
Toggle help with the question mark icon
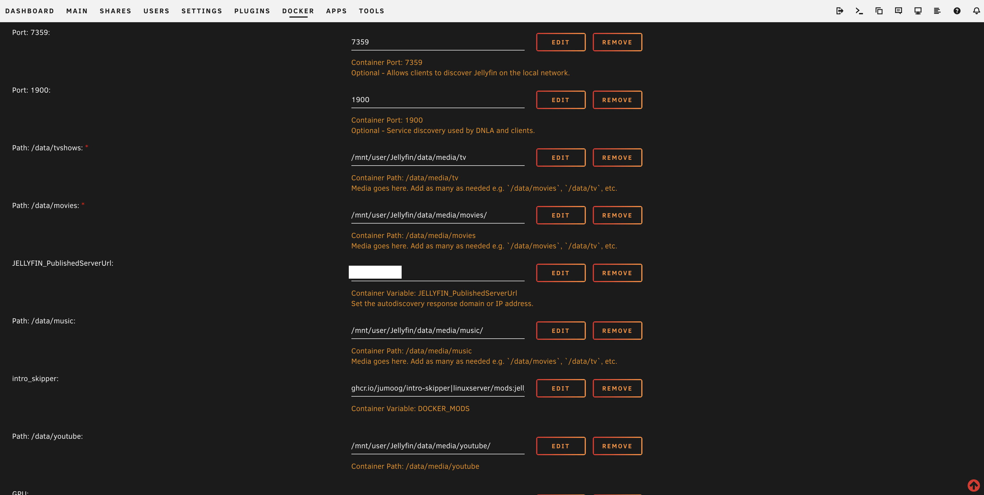point(957,11)
